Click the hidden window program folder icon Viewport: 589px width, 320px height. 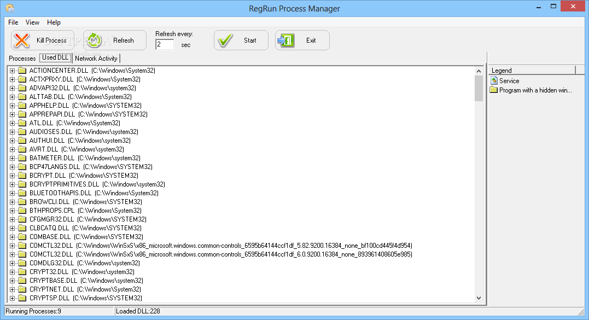494,90
